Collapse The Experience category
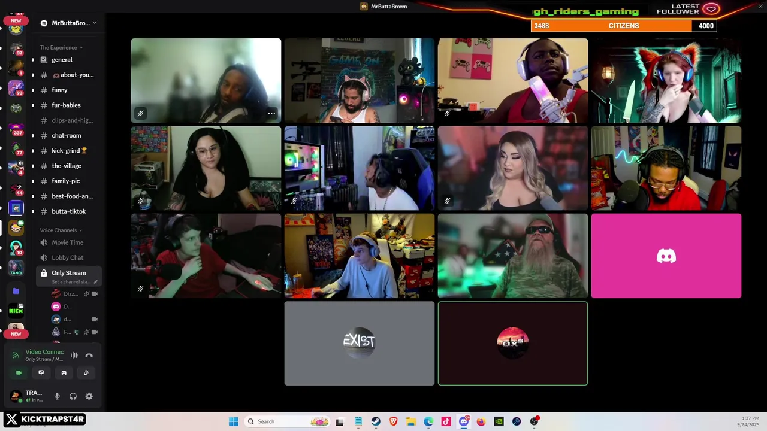The height and width of the screenshot is (431, 767). coord(61,48)
